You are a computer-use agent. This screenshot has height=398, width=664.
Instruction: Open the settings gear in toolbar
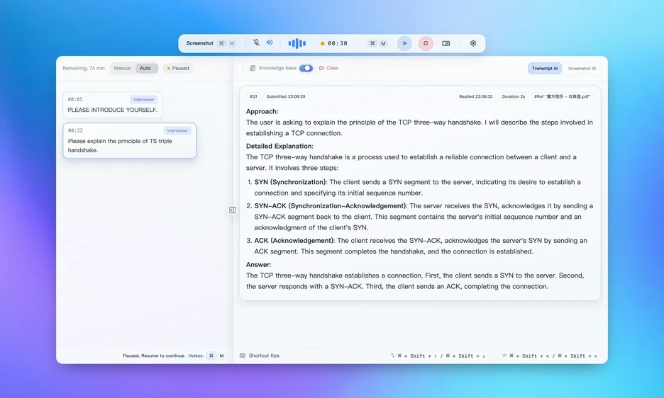tap(473, 43)
